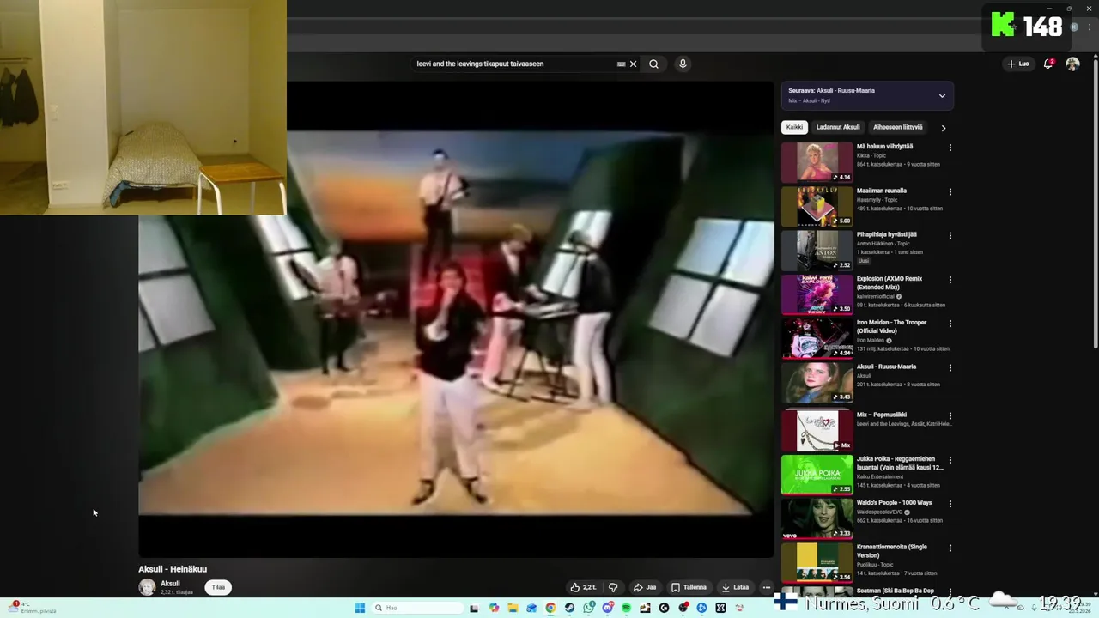This screenshot has width=1099, height=618.
Task: Open options menu for Waldo's People 1000 Ways
Action: point(950,504)
